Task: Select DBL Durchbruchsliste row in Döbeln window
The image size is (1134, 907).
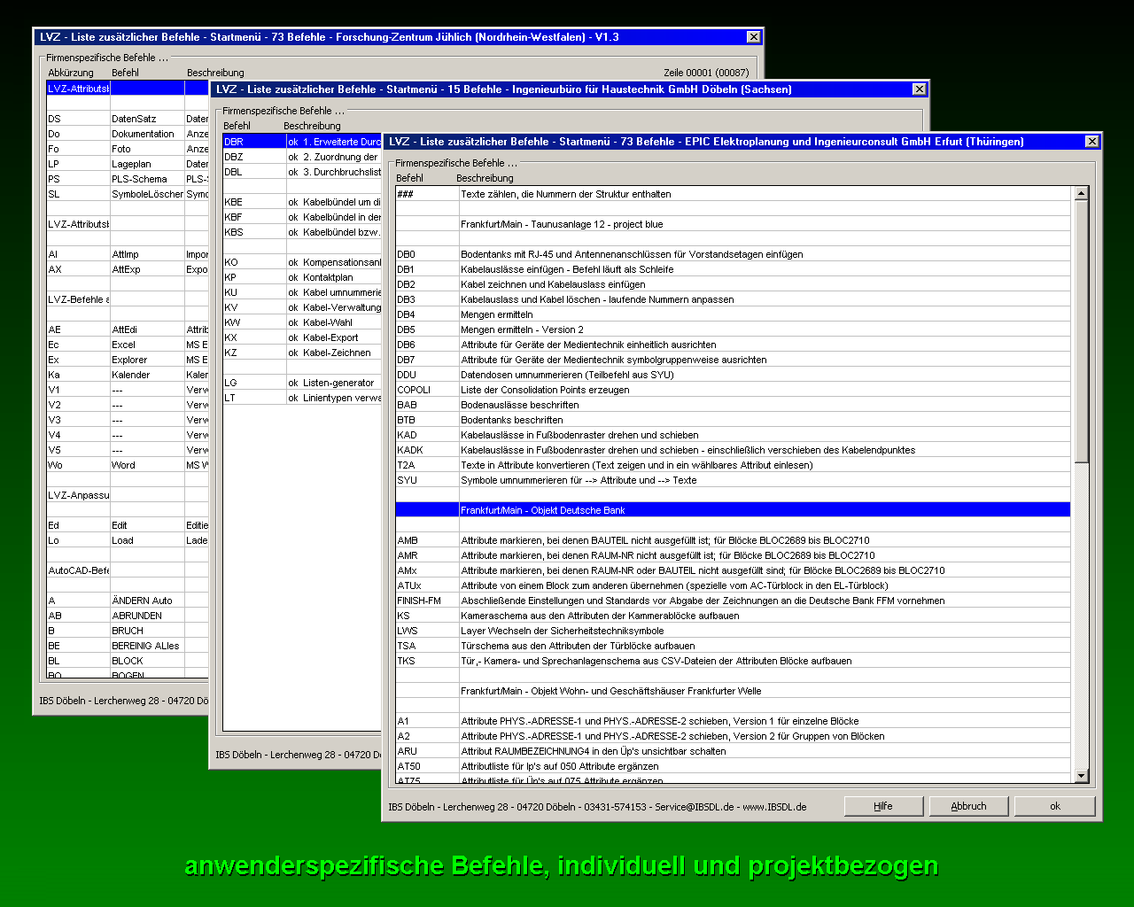Action: (302, 172)
